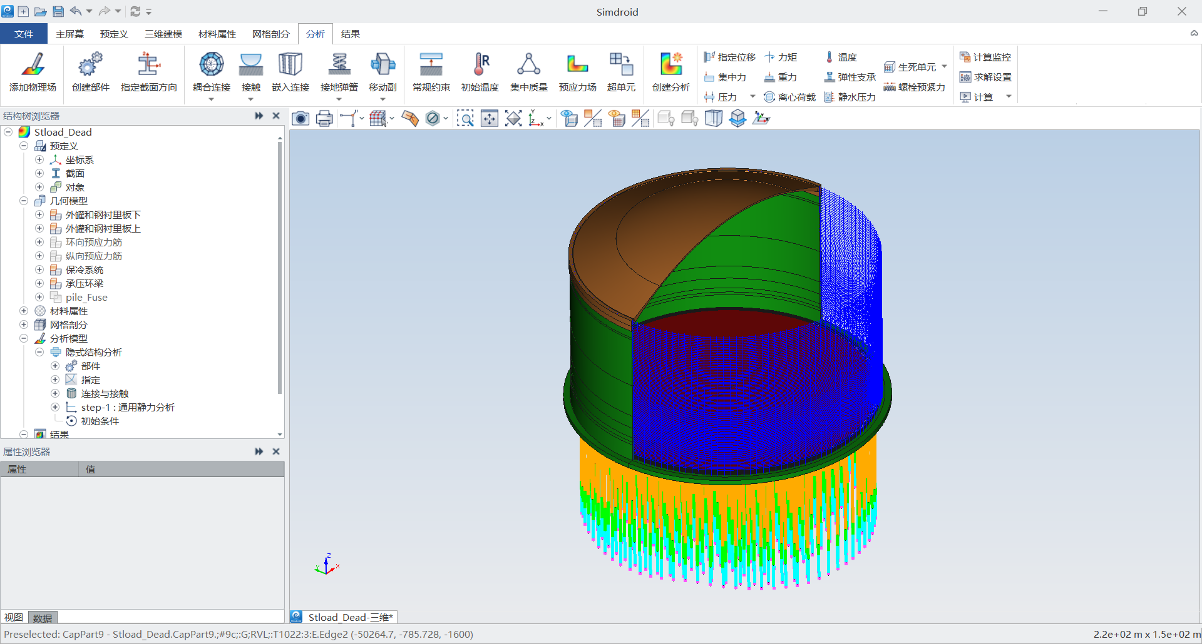Open the 文件 file menu
1202x644 pixels.
tap(24, 34)
